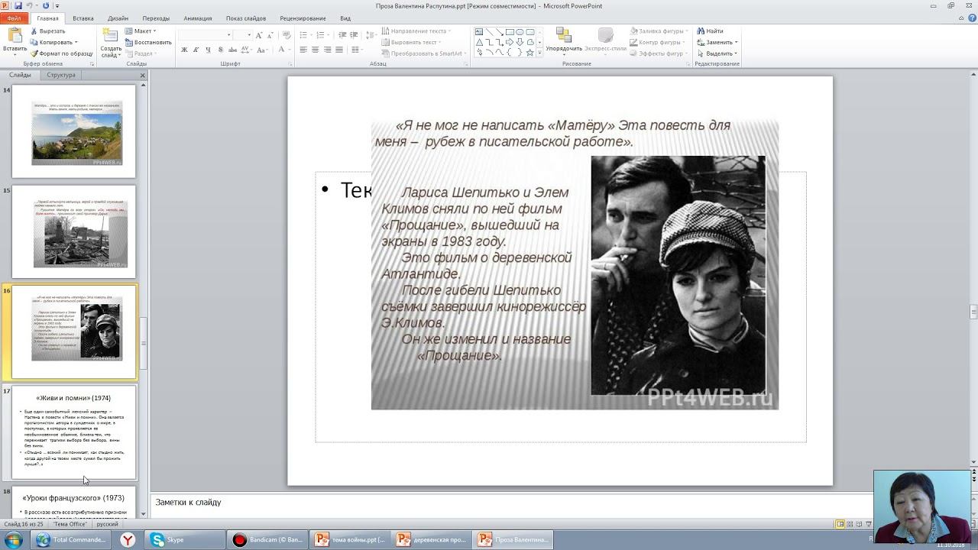
Task: Switch to the Вставка ribbon tab
Action: [x=83, y=18]
